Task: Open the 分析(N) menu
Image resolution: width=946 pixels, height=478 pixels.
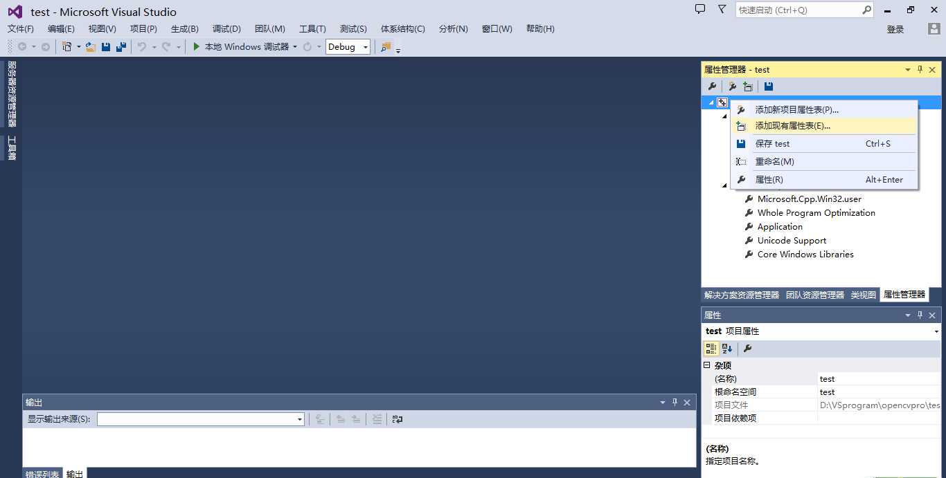Action: (x=454, y=28)
